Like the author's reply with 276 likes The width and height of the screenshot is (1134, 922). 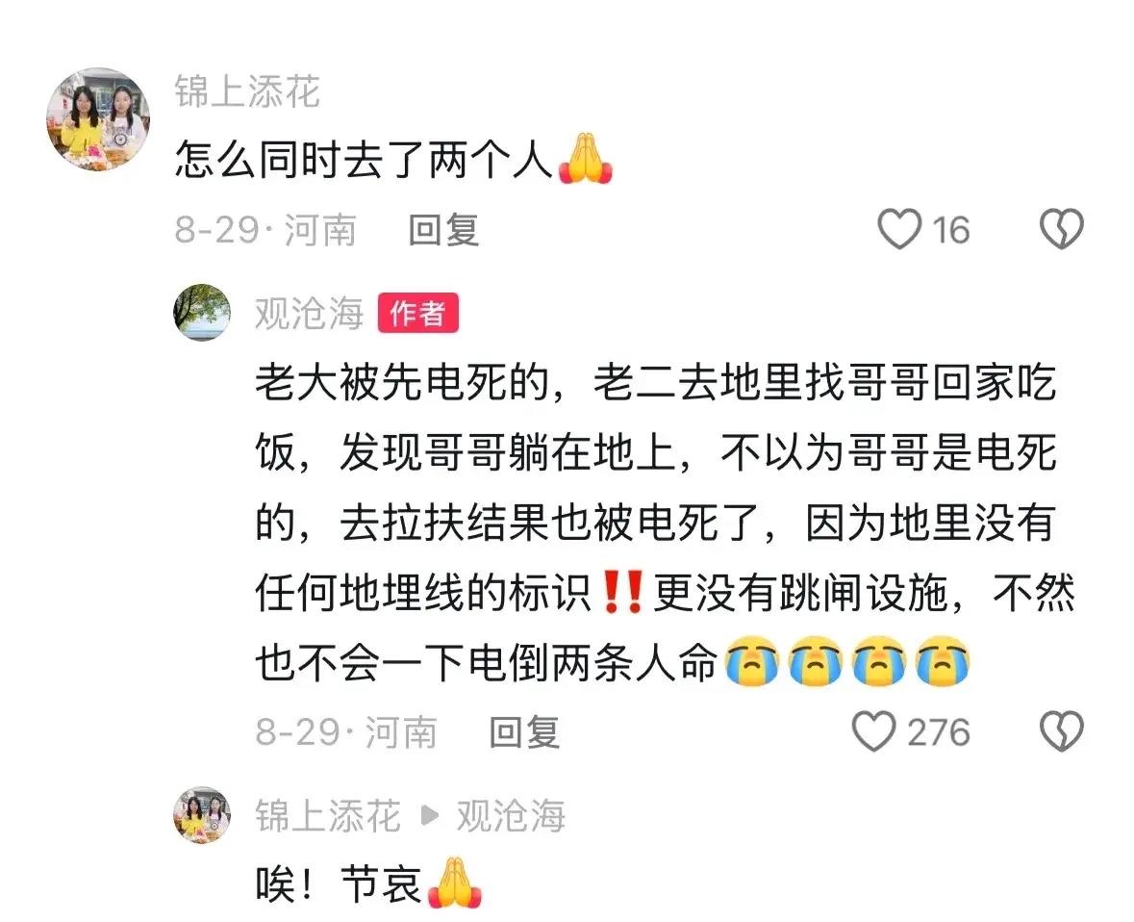[874, 731]
